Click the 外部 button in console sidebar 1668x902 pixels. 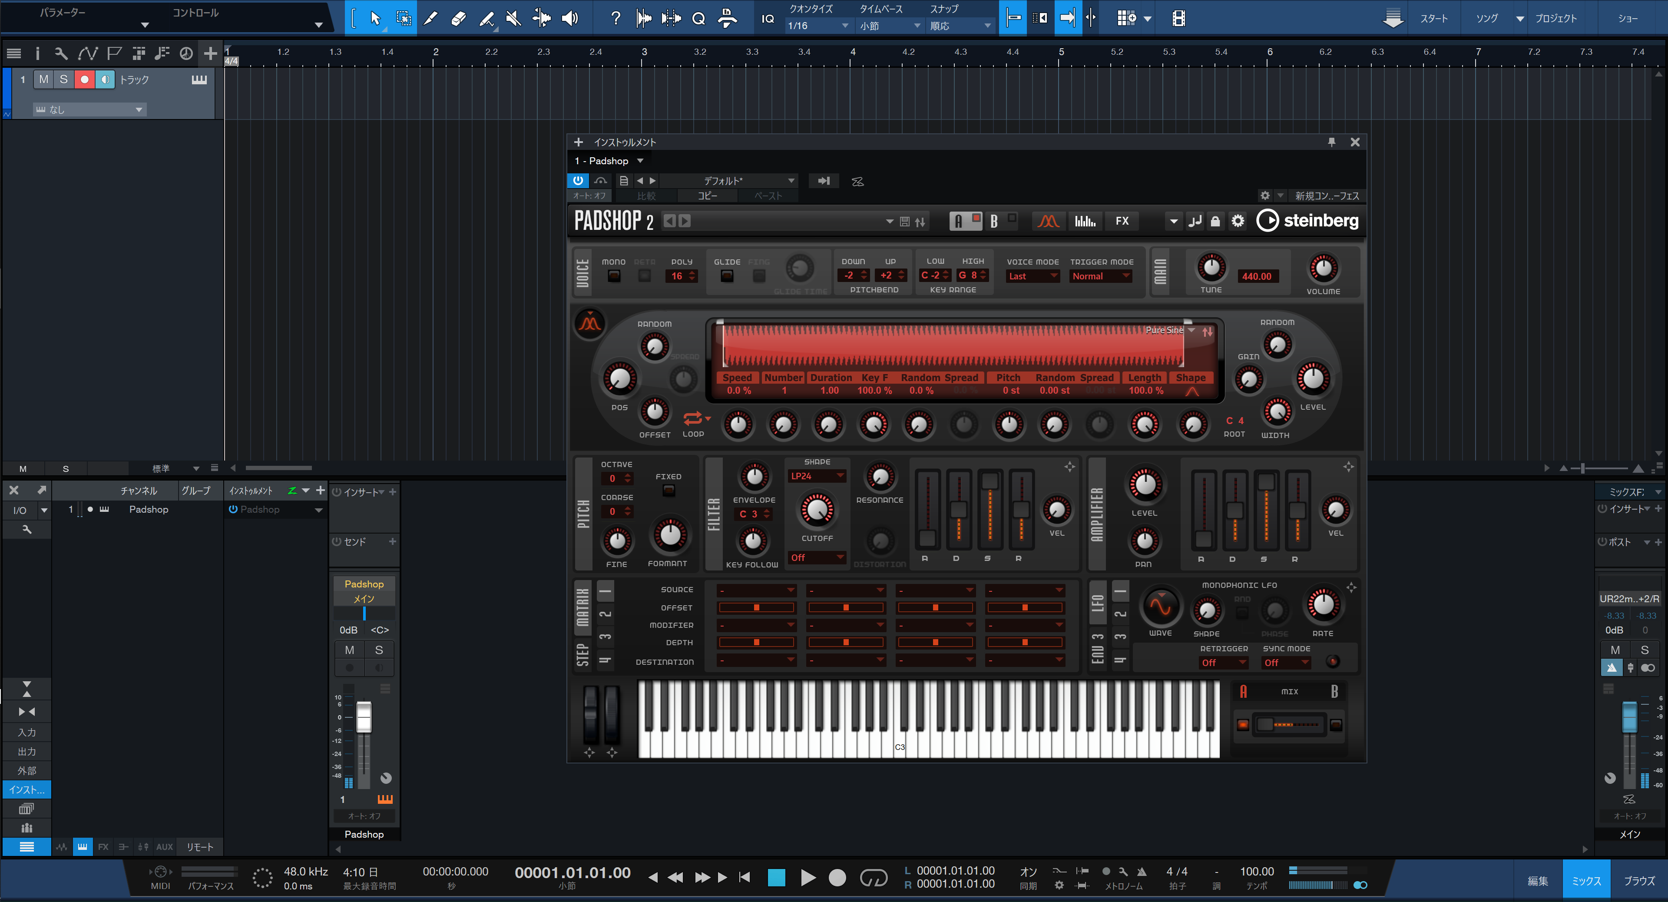point(26,770)
